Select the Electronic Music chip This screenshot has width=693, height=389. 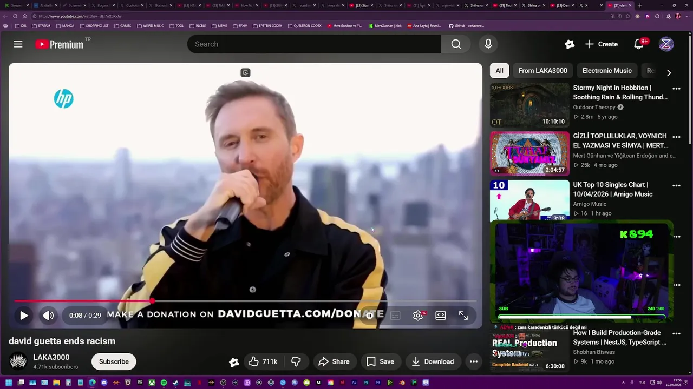(x=607, y=71)
